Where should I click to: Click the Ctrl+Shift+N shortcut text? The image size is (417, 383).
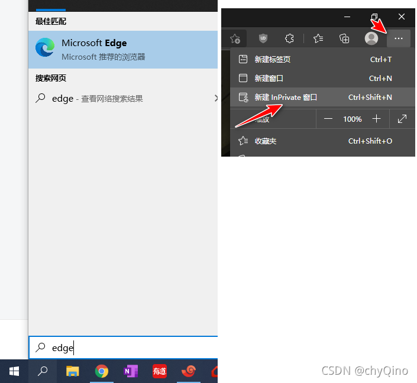click(370, 98)
